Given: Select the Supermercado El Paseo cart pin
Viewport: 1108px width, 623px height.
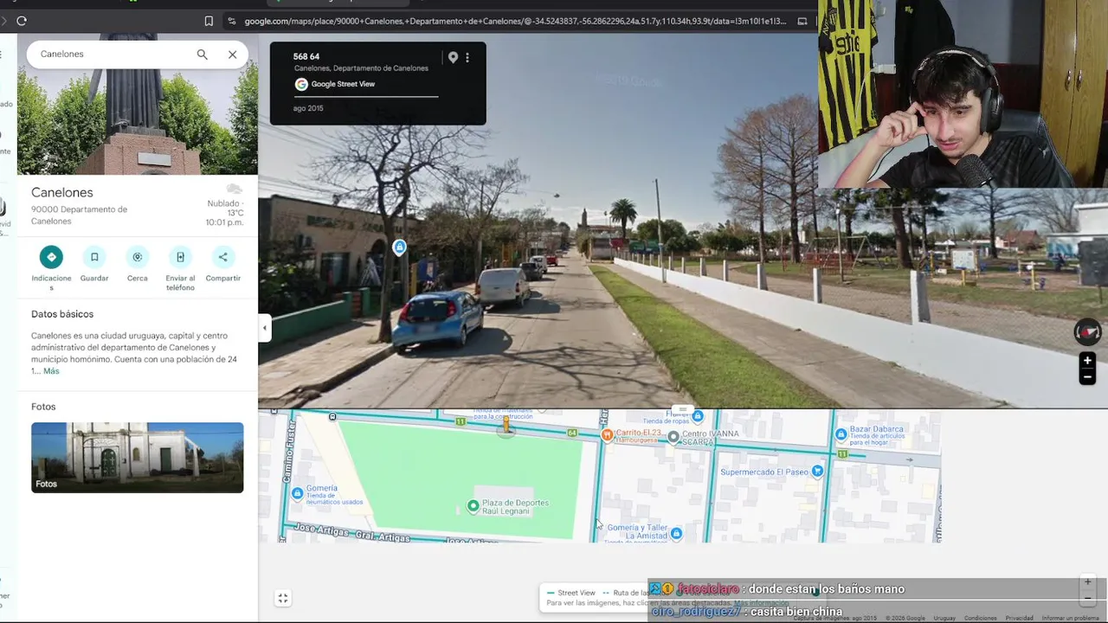Looking at the screenshot, I should pos(817,472).
